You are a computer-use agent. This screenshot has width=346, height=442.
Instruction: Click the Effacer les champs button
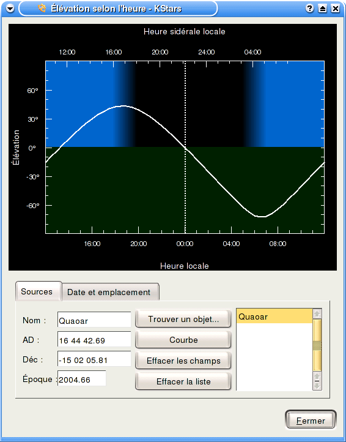coord(183,361)
